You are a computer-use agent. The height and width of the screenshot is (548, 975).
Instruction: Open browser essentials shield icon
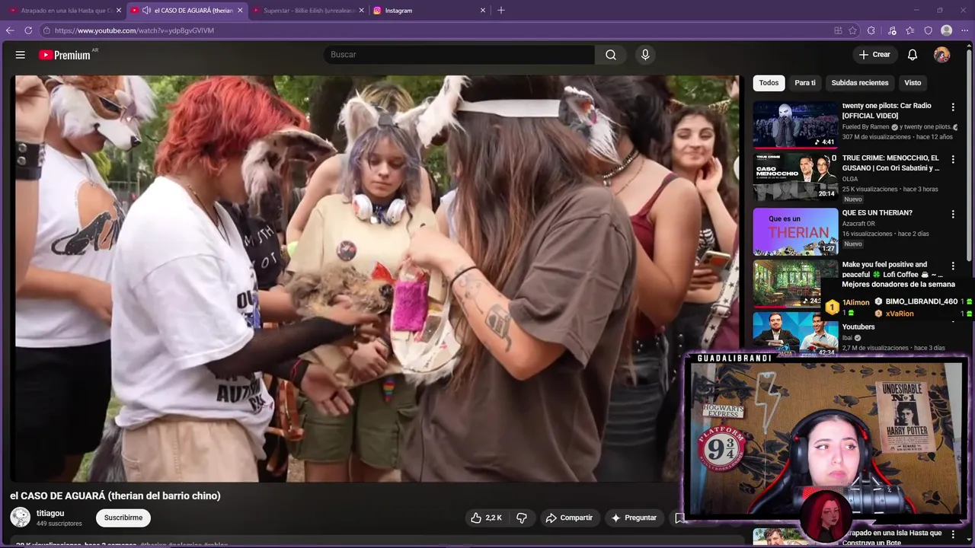pyautogui.click(x=929, y=30)
